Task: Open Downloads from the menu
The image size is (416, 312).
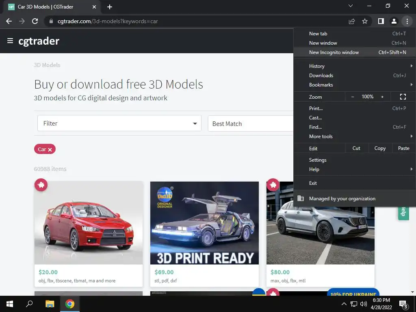Action: click(x=354, y=76)
